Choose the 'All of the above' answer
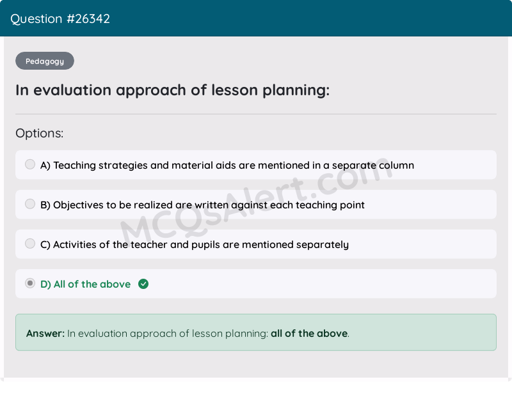Image resolution: width=512 pixels, height=397 pixels. pyautogui.click(x=86, y=284)
